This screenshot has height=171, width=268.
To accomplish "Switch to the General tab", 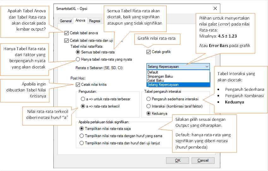I will point(66,21).
